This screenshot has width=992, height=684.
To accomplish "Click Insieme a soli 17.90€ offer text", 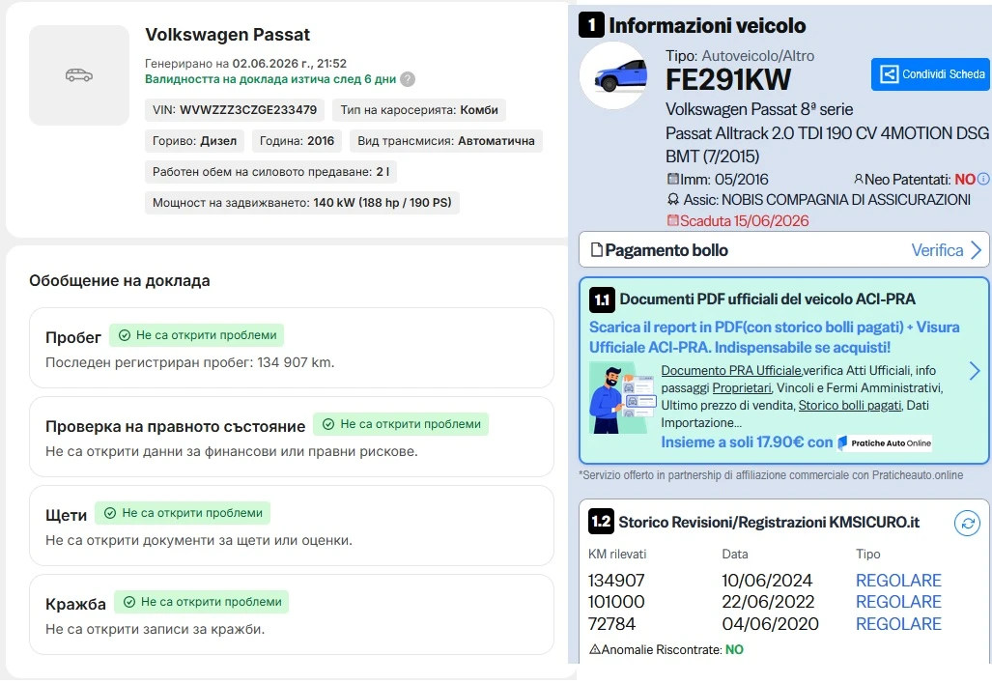I will (x=747, y=442).
